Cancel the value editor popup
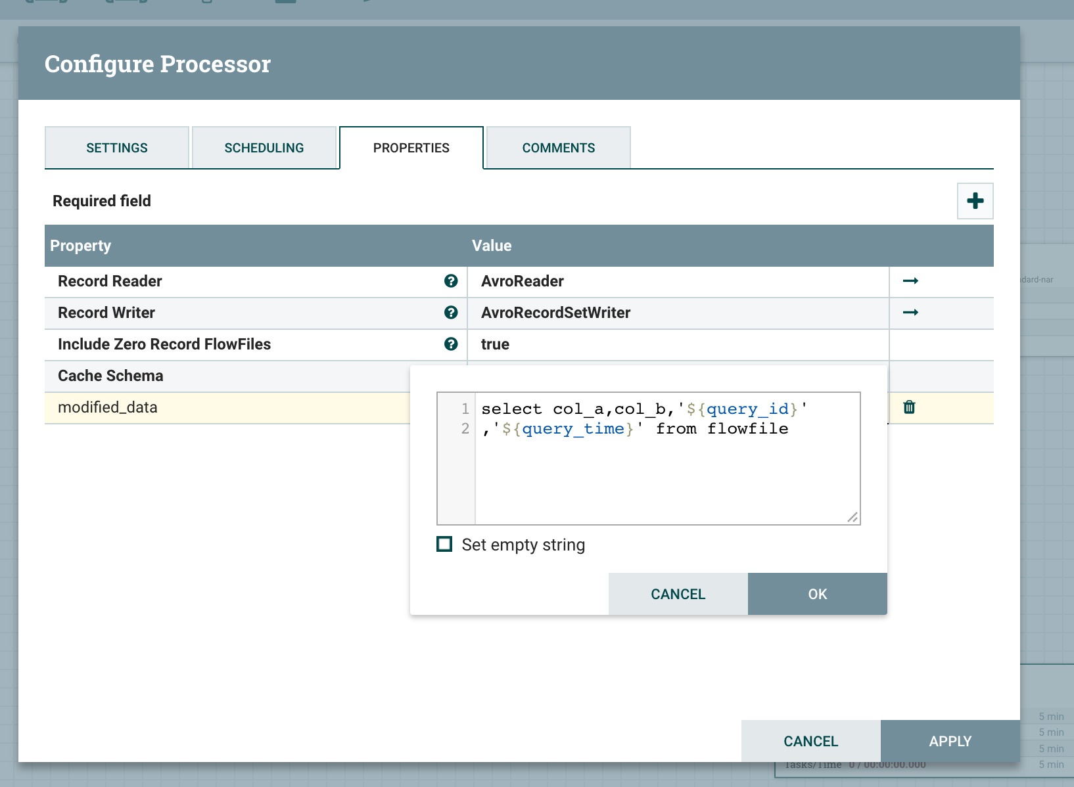1074x787 pixels. point(678,594)
